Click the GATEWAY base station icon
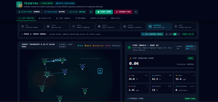The height and width of the screenshot is (102, 218). click(x=100, y=71)
